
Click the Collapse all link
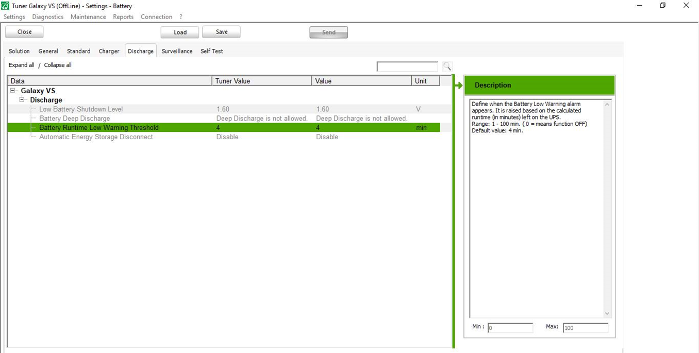(x=58, y=65)
